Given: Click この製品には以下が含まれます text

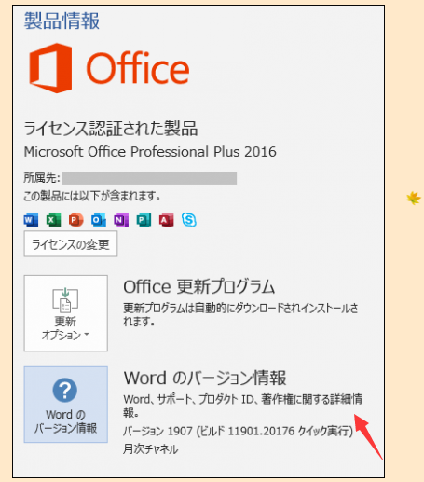Looking at the screenshot, I should coord(92,196).
